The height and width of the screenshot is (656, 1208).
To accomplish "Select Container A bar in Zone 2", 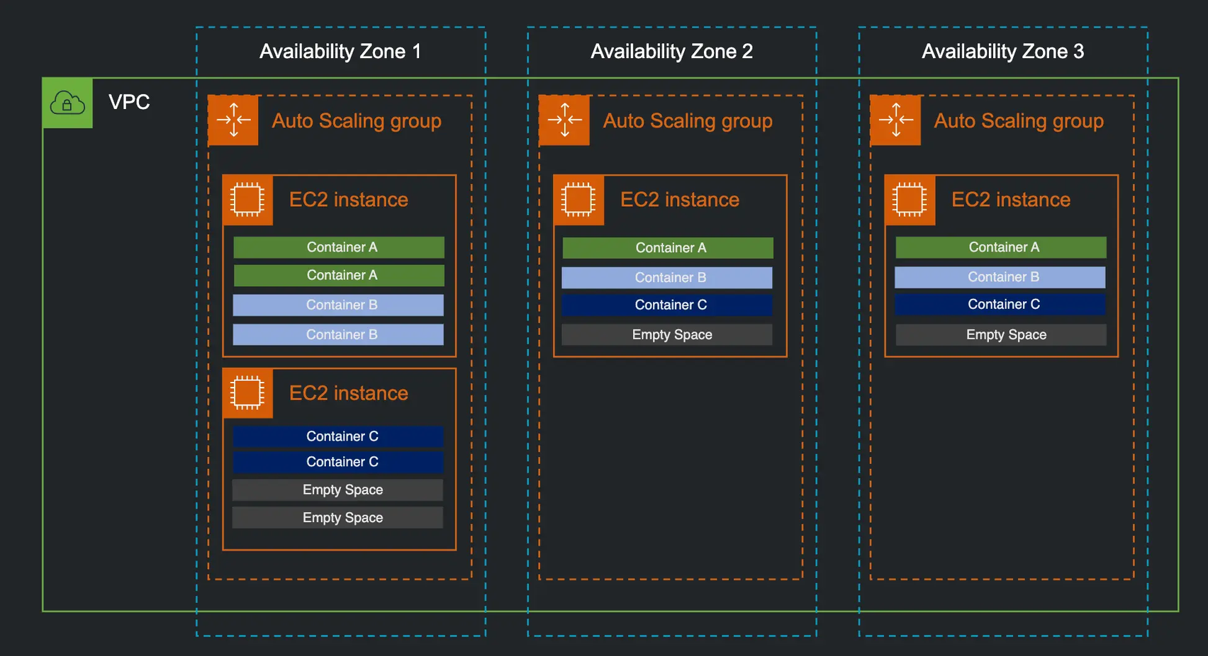I will (668, 248).
